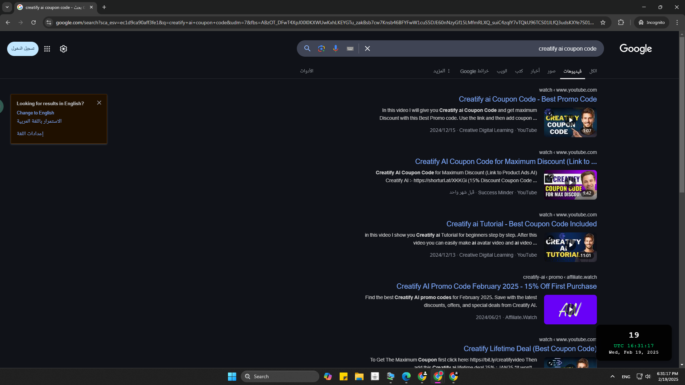Click the Google Lens camera search icon
The width and height of the screenshot is (685, 385).
321,48
